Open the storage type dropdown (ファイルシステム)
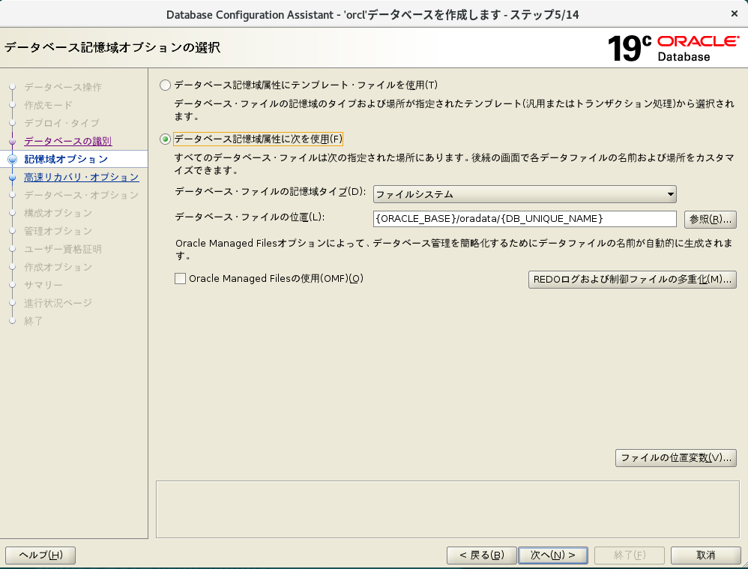 point(525,194)
